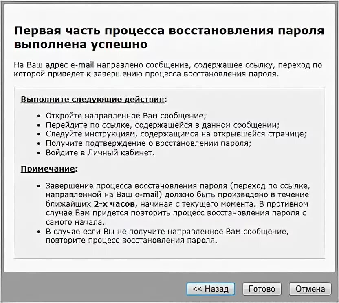
Task: Click the bold text '2-х часов'
Action: pos(114,204)
